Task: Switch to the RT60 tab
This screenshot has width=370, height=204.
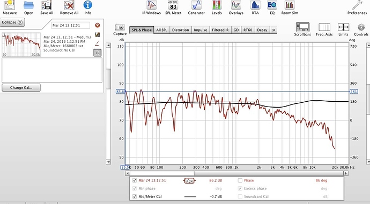Action: tap(248, 30)
